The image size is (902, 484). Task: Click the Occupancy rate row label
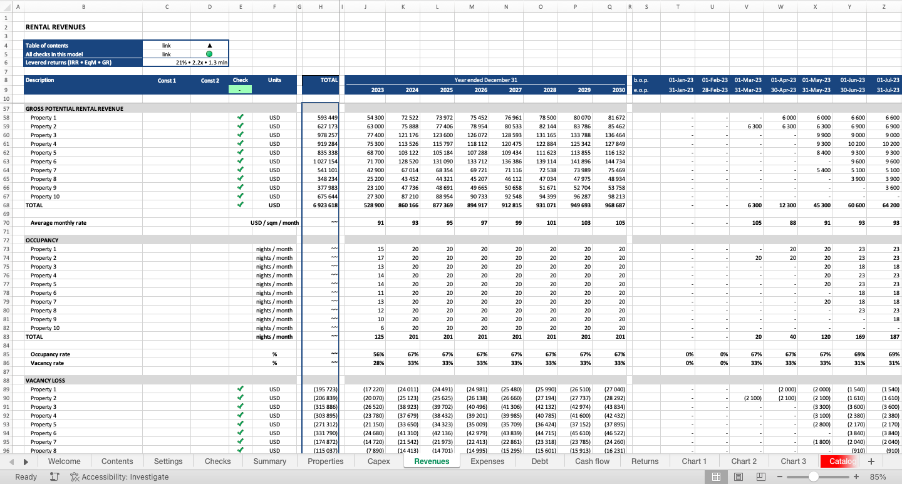point(50,354)
